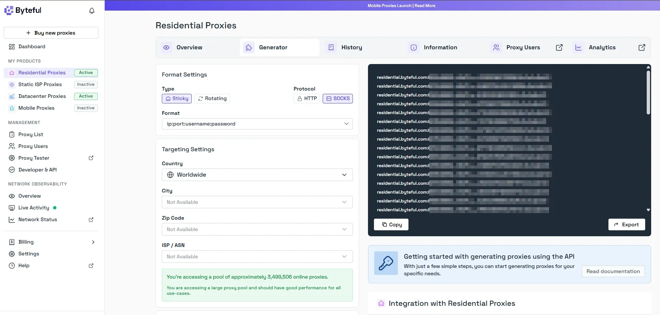The image size is (660, 315).
Task: Click Live Activity green status dot
Action: pyautogui.click(x=55, y=208)
